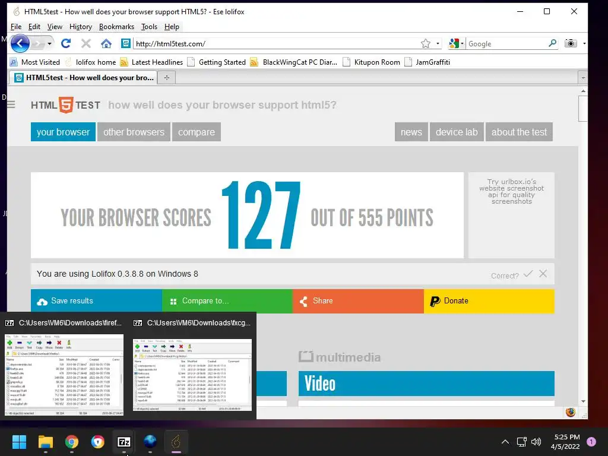Open the History menu
Screen dimensions: 608x456
81,26
